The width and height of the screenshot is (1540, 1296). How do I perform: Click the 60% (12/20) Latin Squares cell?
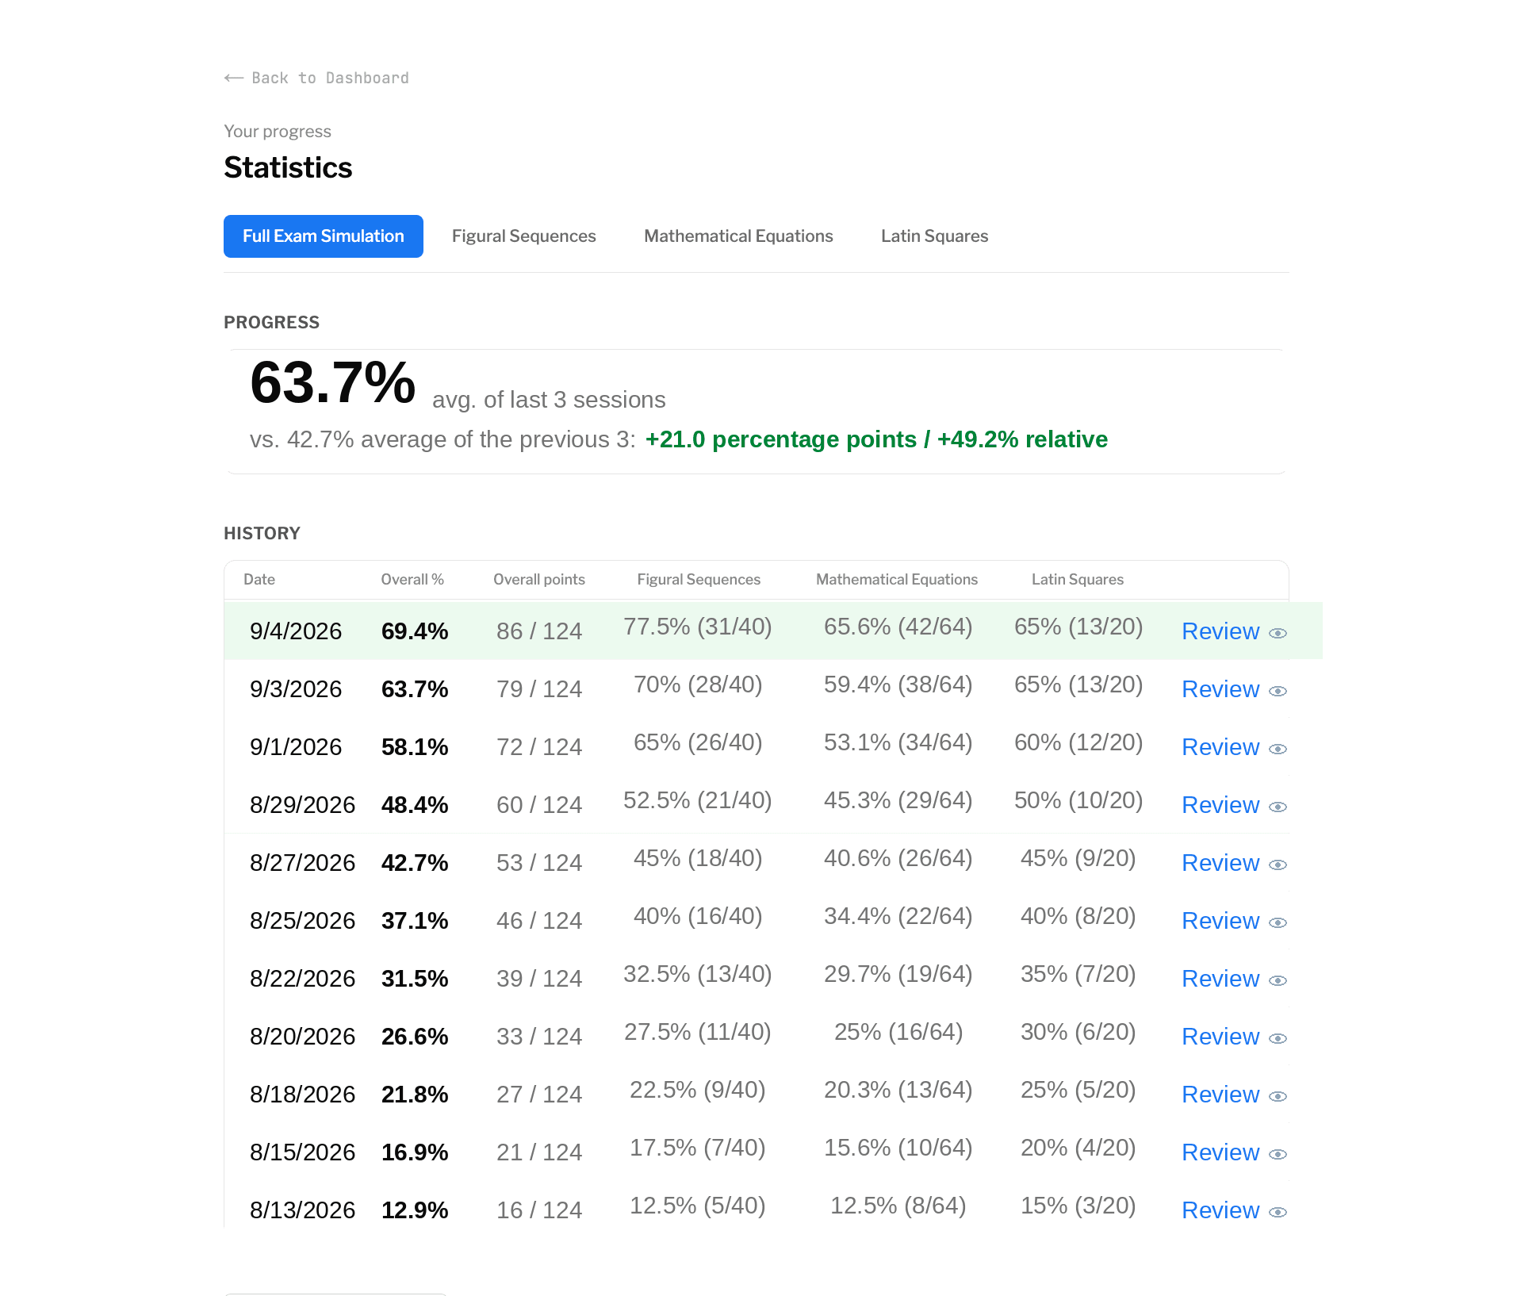(x=1078, y=742)
